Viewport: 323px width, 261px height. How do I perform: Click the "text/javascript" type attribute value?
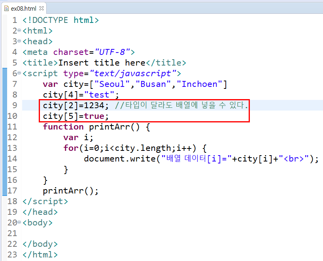point(133,73)
